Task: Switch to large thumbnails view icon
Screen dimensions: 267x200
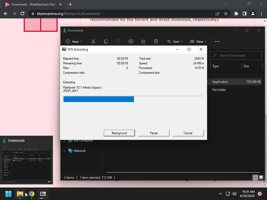Action: (261, 178)
